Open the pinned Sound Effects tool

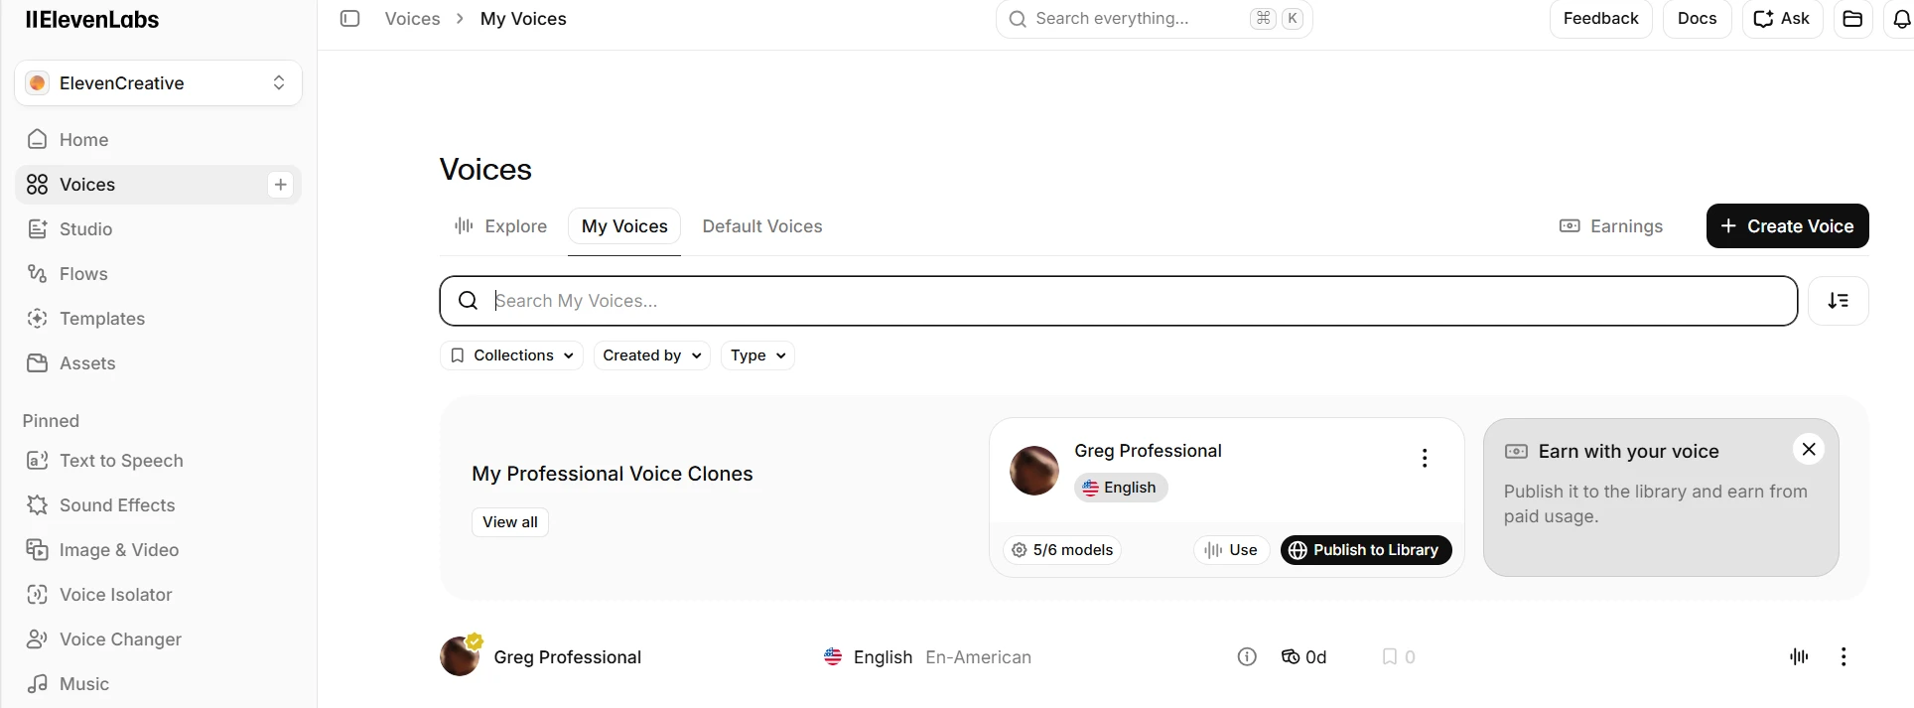pos(159,505)
